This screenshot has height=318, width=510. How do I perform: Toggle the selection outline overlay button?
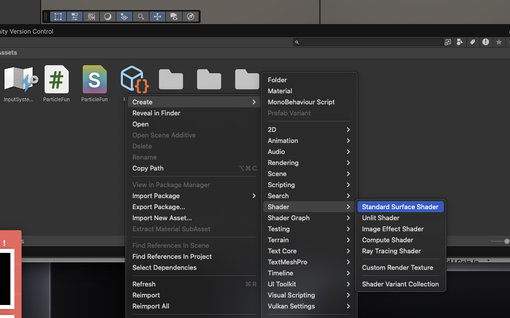[58, 17]
